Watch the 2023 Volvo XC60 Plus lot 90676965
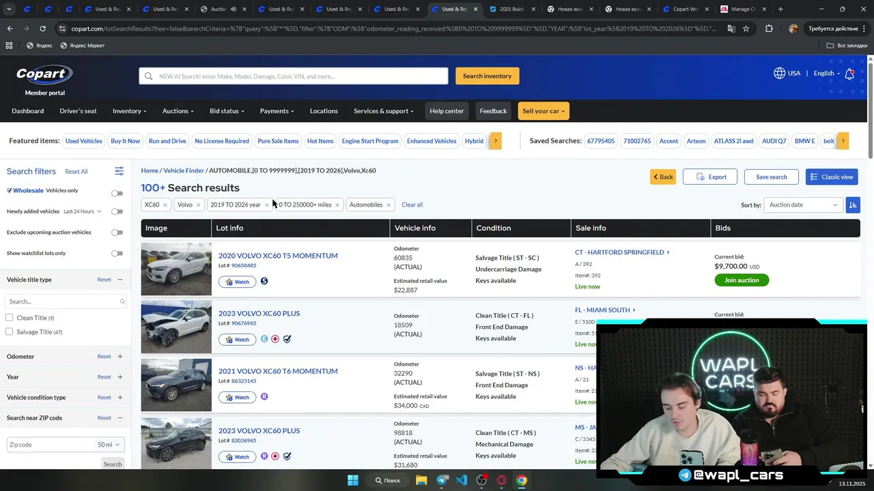The height and width of the screenshot is (491, 874). pos(237,339)
